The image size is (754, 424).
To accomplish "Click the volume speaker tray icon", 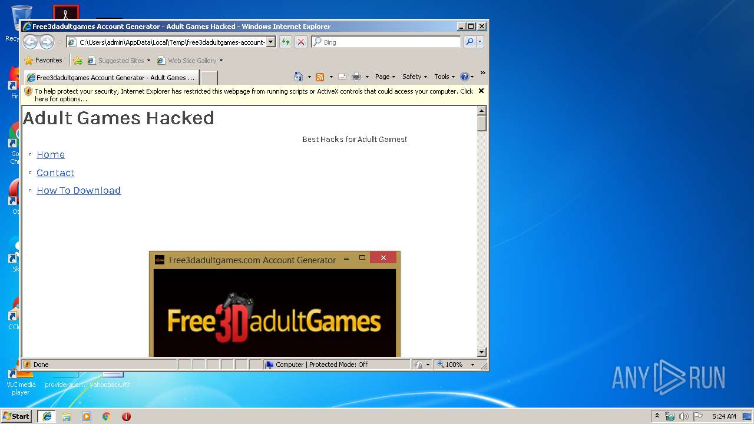I will click(x=684, y=416).
